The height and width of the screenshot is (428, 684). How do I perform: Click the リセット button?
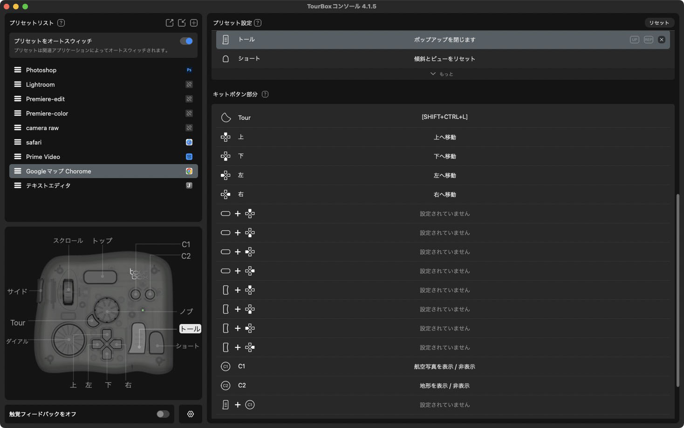tap(659, 22)
